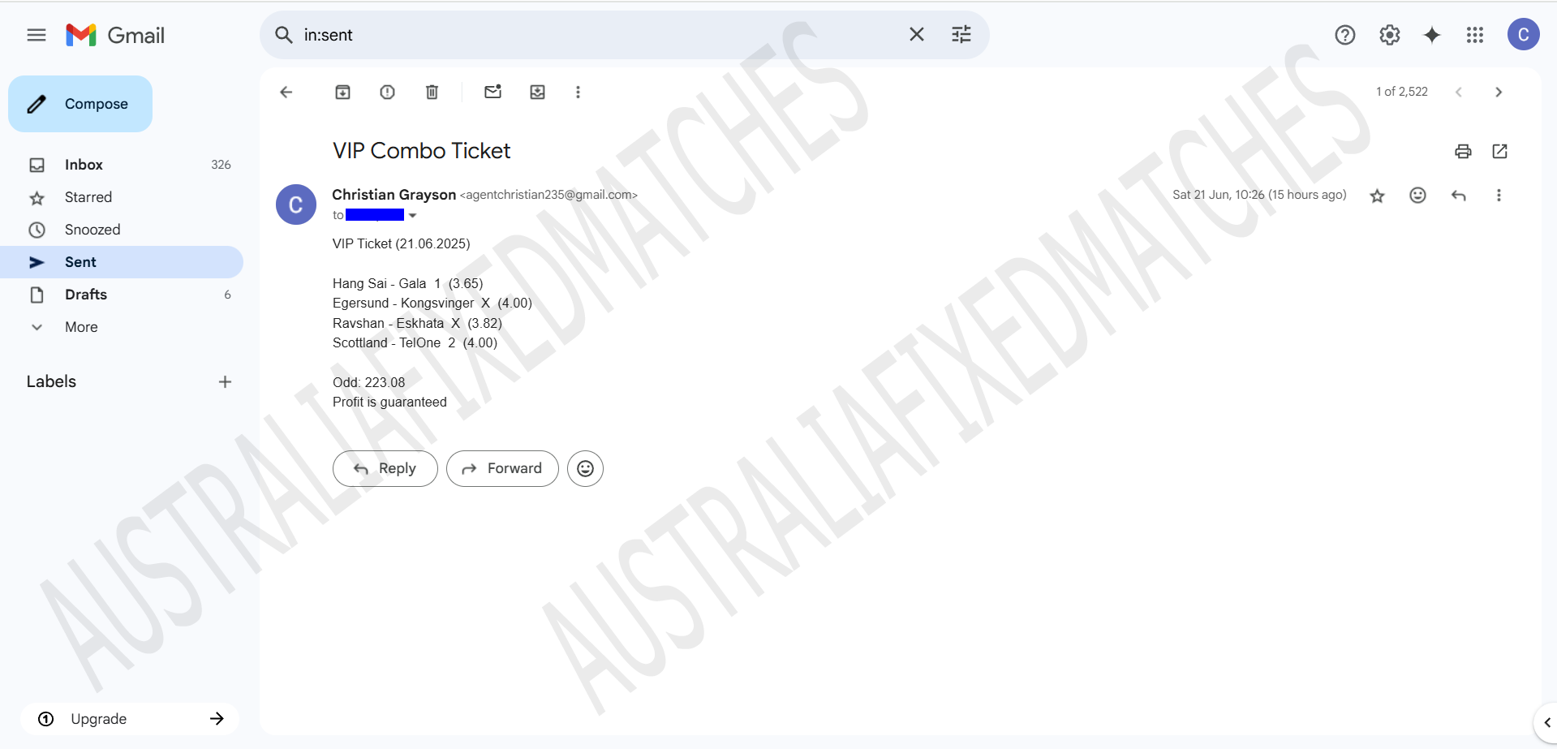
Task: Open the email in a new window
Action: pos(1499,151)
